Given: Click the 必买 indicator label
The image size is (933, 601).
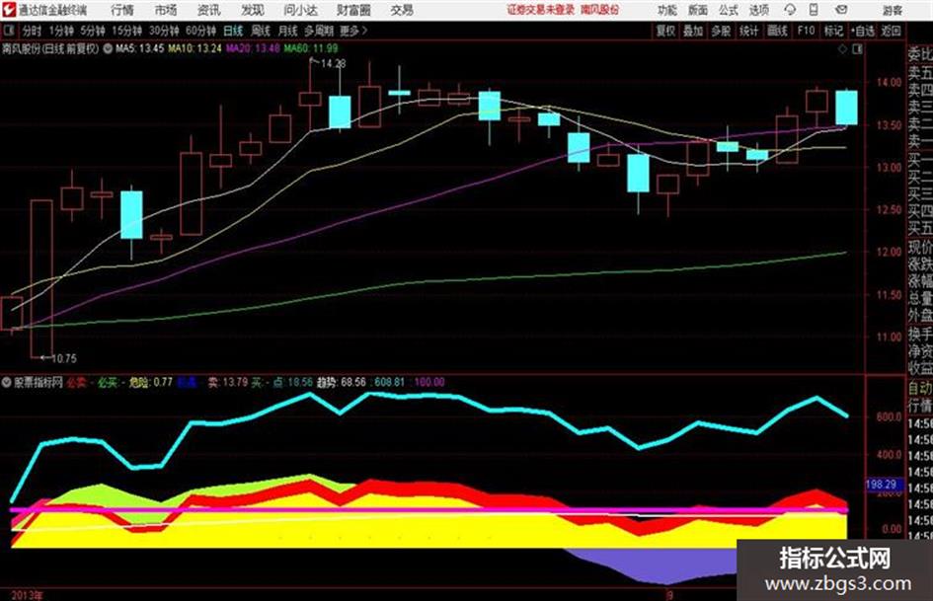Looking at the screenshot, I should 107,382.
